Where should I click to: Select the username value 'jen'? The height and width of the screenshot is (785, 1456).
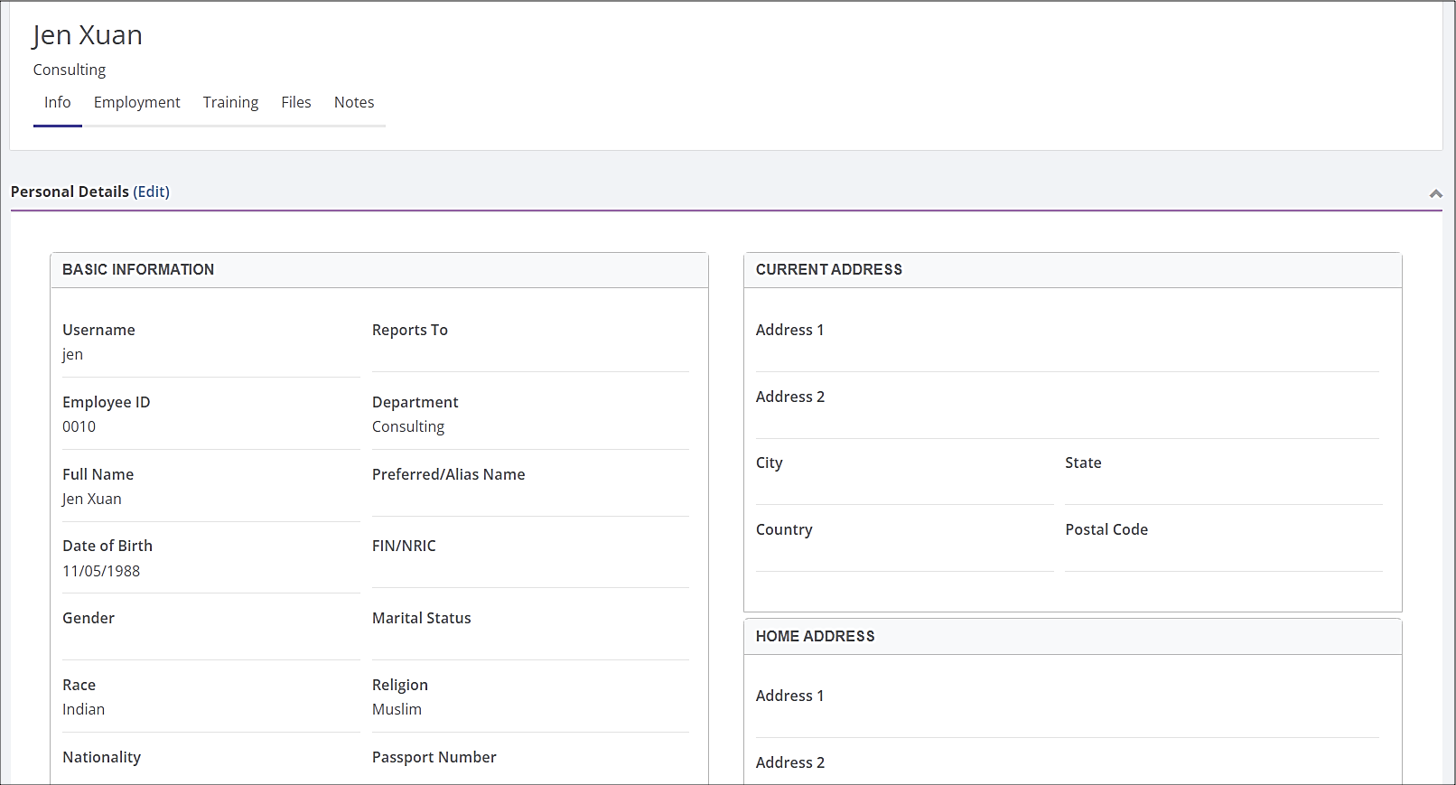coord(73,354)
